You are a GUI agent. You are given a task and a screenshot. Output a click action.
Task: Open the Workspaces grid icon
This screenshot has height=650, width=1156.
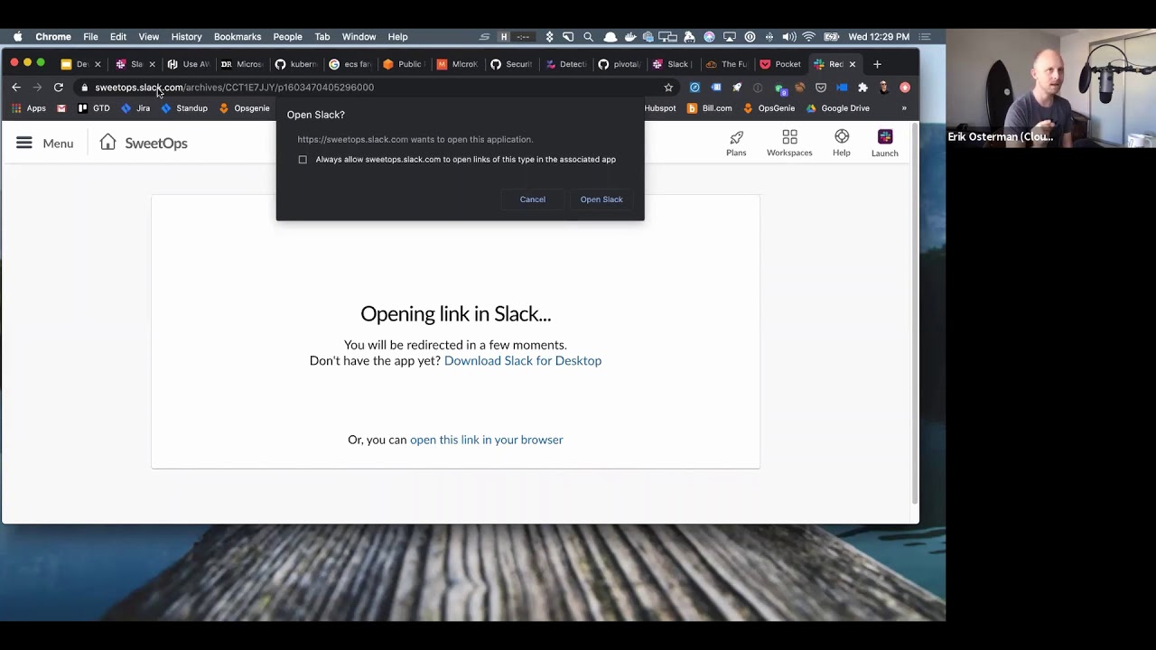[789, 136]
